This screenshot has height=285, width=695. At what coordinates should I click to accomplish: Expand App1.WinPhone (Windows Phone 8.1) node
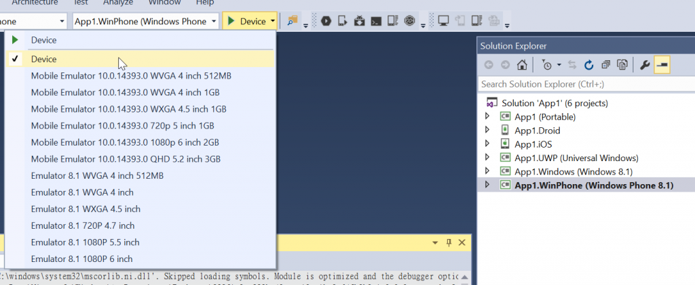[487, 185]
